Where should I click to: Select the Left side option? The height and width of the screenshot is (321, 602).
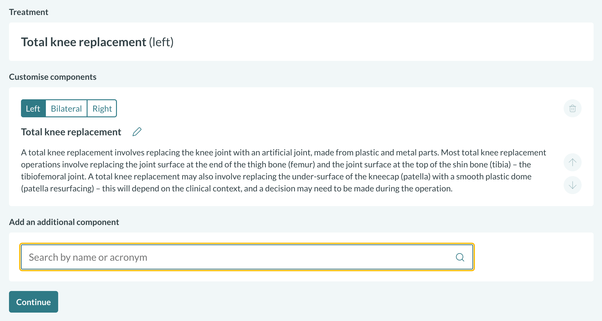click(33, 109)
